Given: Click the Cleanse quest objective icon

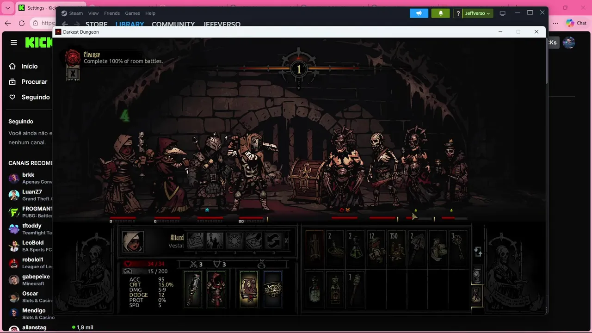Looking at the screenshot, I should (x=73, y=57).
